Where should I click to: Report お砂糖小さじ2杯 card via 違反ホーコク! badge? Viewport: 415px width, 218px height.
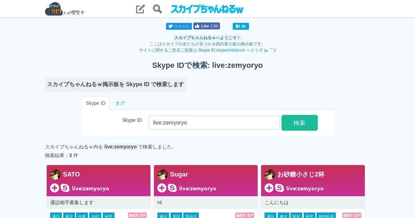352,215
